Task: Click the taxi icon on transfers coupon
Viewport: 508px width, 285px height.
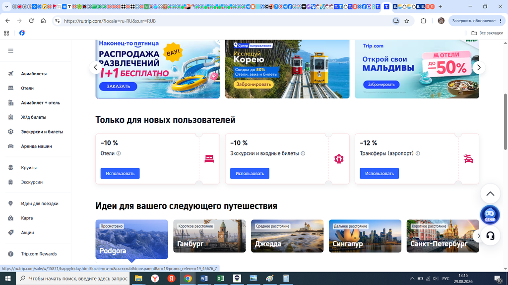Action: [468, 159]
